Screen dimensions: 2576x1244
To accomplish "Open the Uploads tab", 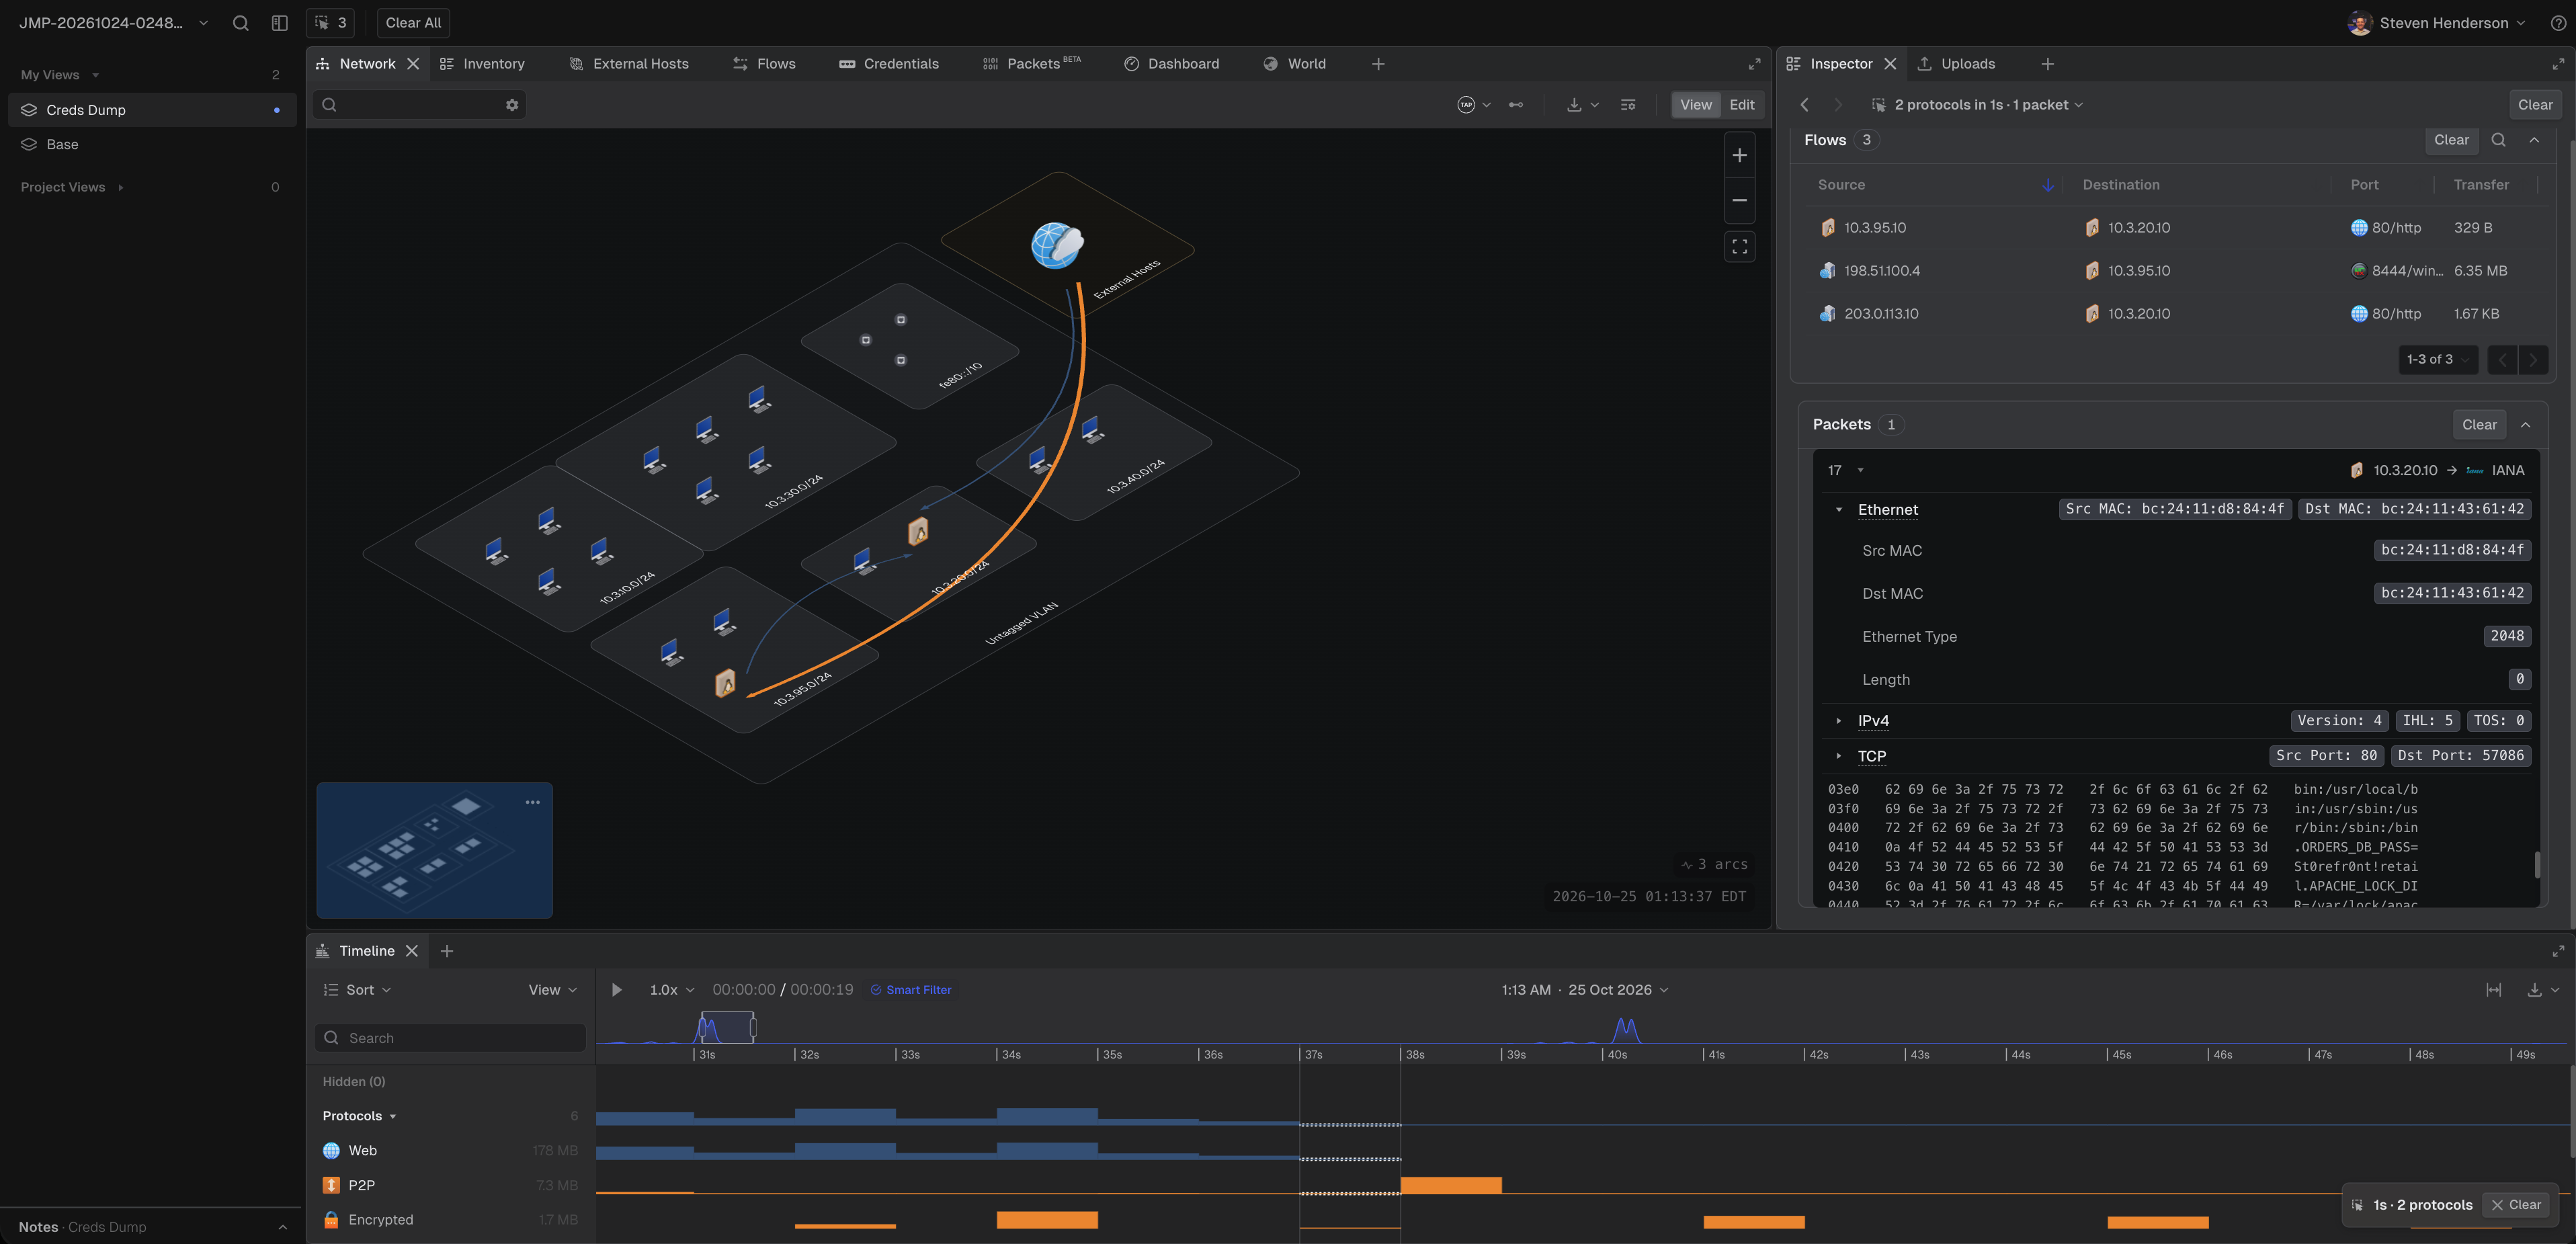I will (x=1956, y=64).
